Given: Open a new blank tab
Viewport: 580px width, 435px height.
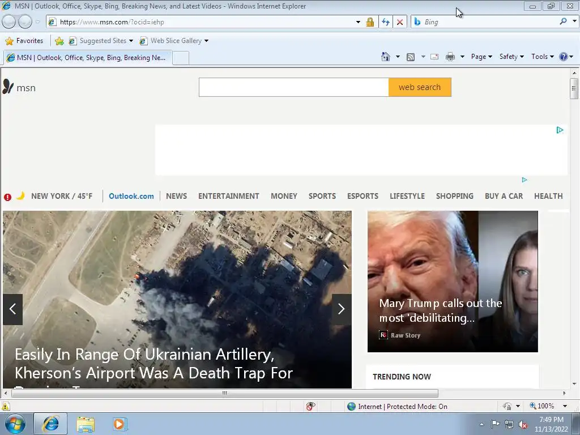Looking at the screenshot, I should [181, 58].
